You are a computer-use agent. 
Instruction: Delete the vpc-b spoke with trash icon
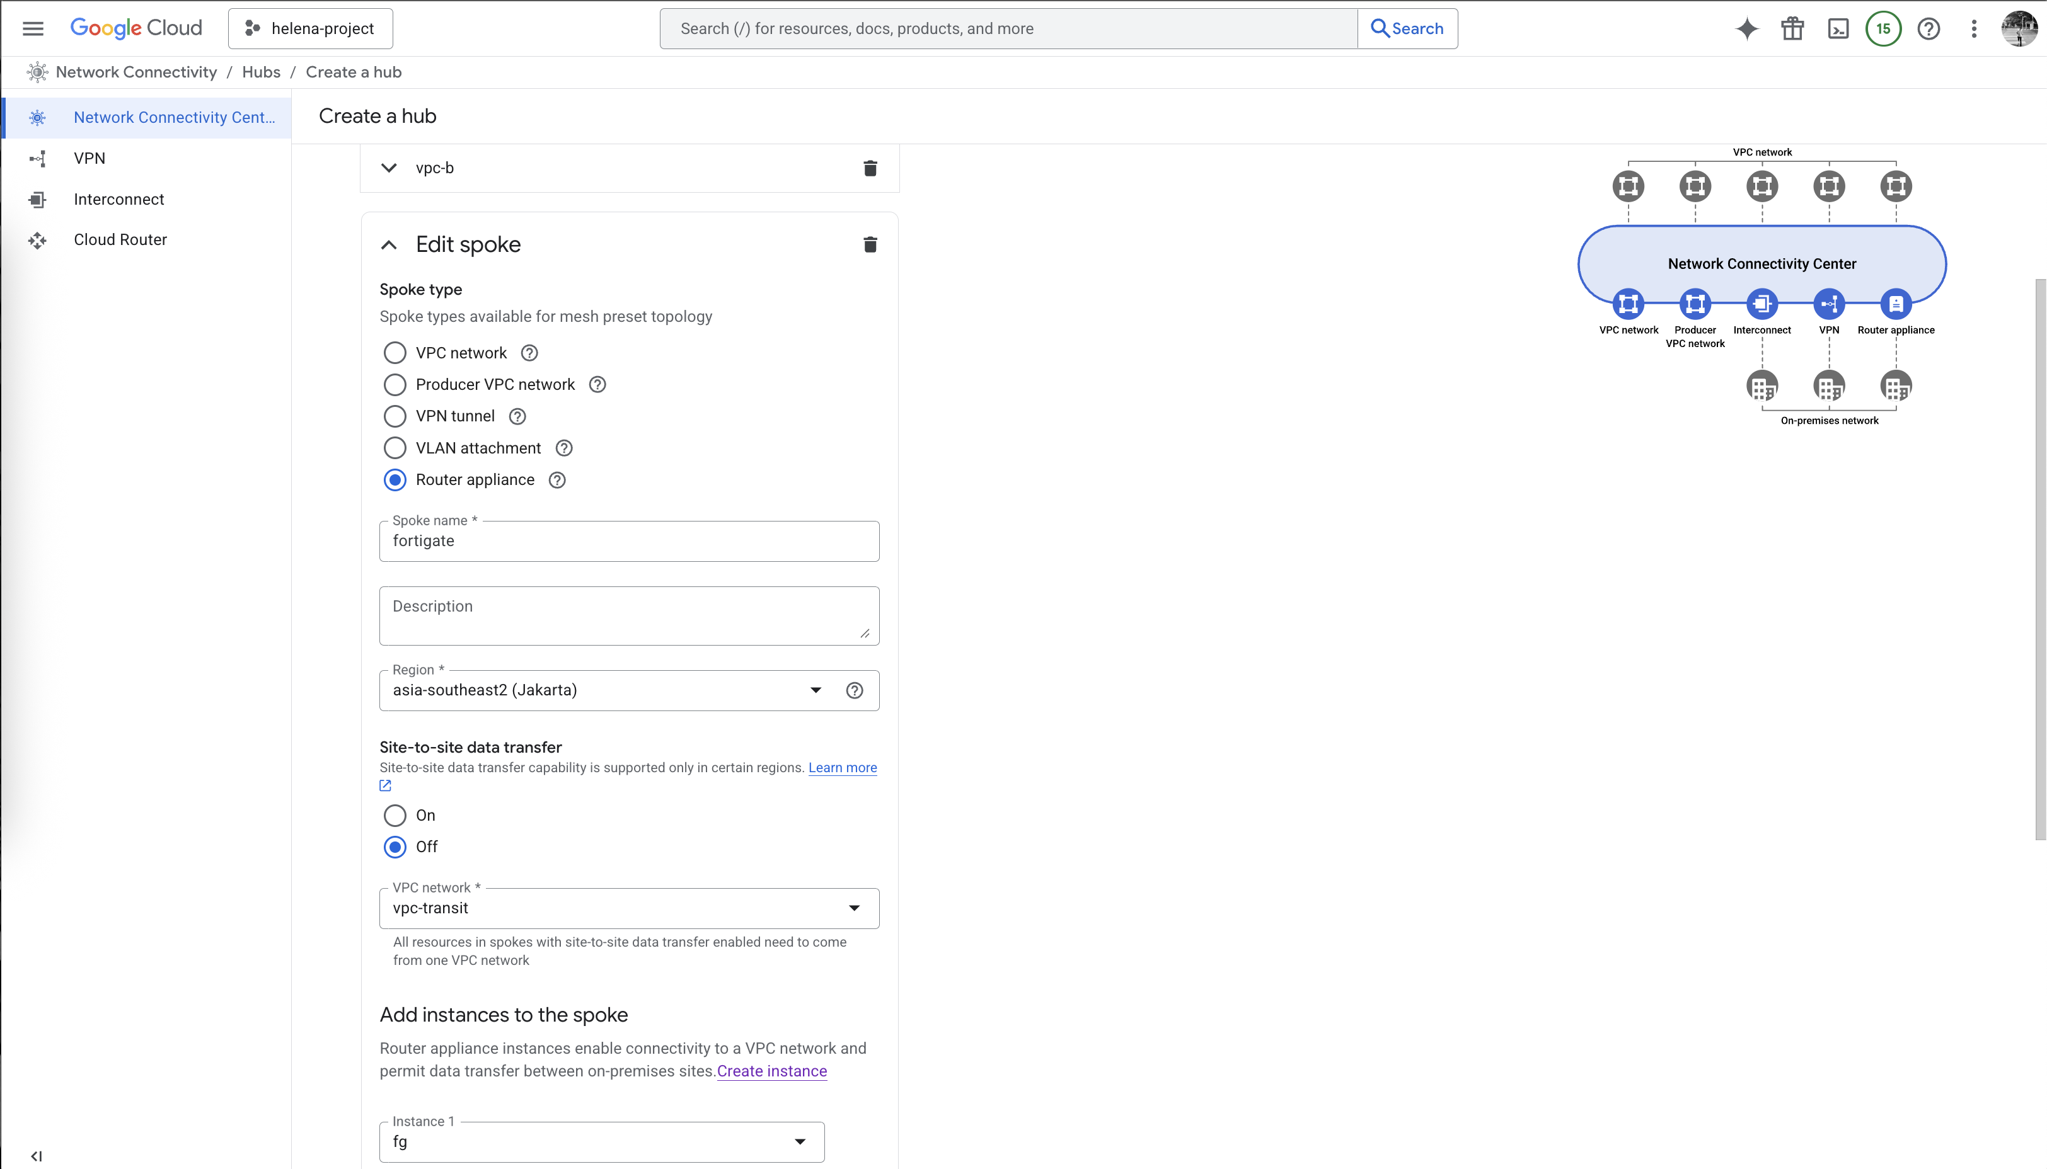tap(870, 168)
